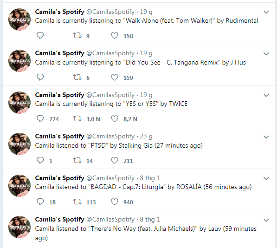Open the dropdown chevron on BAGDAD tweet
This screenshot has width=277, height=248.
[266, 178]
